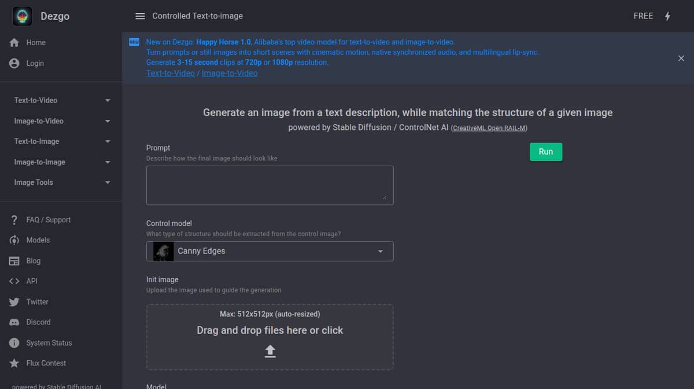Click the Discord icon in sidebar
Image resolution: width=694 pixels, height=389 pixels.
(x=14, y=322)
